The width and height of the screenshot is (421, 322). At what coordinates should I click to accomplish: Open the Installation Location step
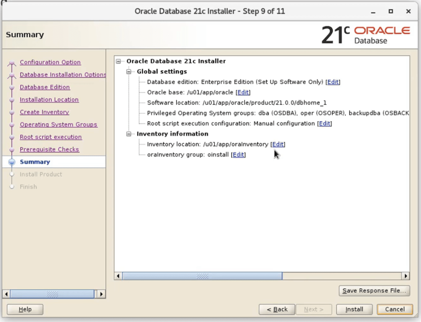coord(49,99)
